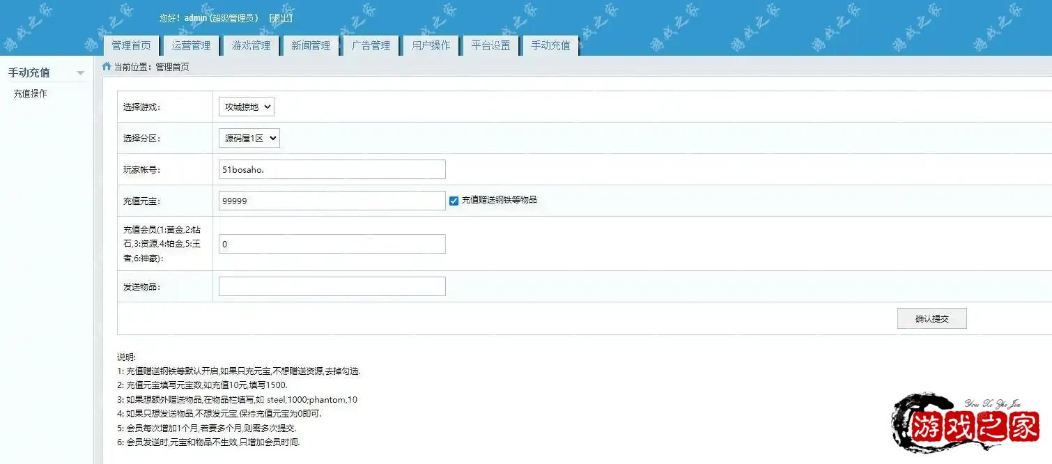The height and width of the screenshot is (464, 1052).
Task: Open the 广告管理 tab
Action: coord(371,45)
